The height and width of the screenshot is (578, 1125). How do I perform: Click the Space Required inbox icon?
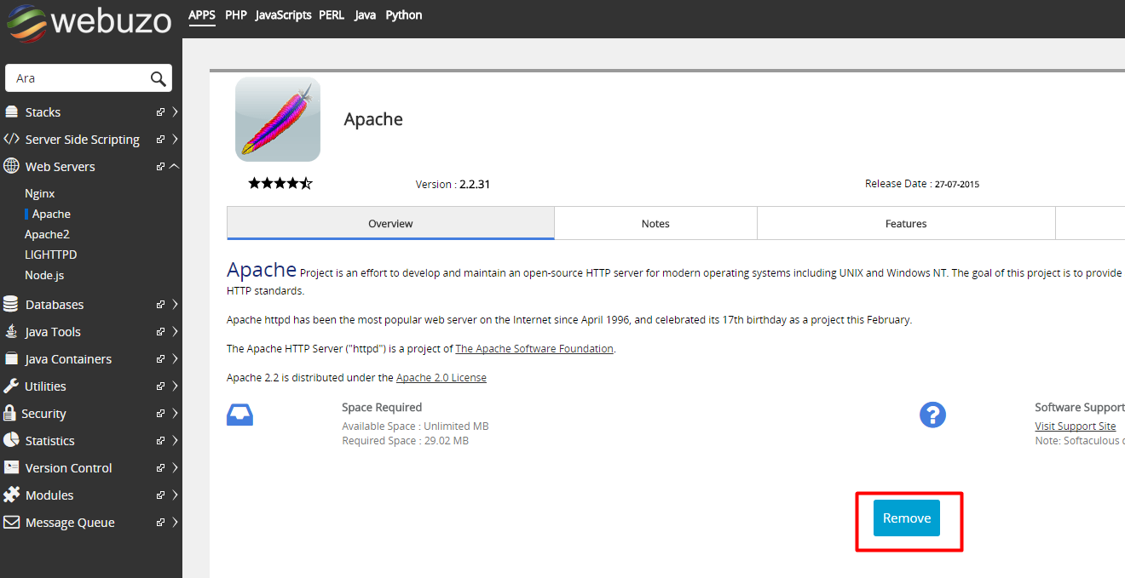coord(239,415)
